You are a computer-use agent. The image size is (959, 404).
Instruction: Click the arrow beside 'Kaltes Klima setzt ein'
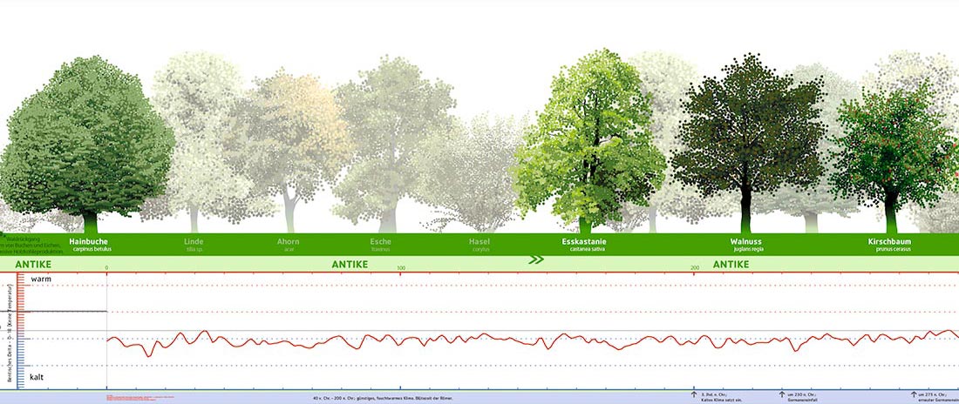[x=694, y=394]
